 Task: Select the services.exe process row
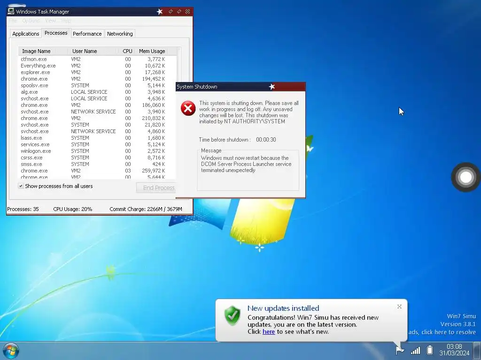(97, 144)
